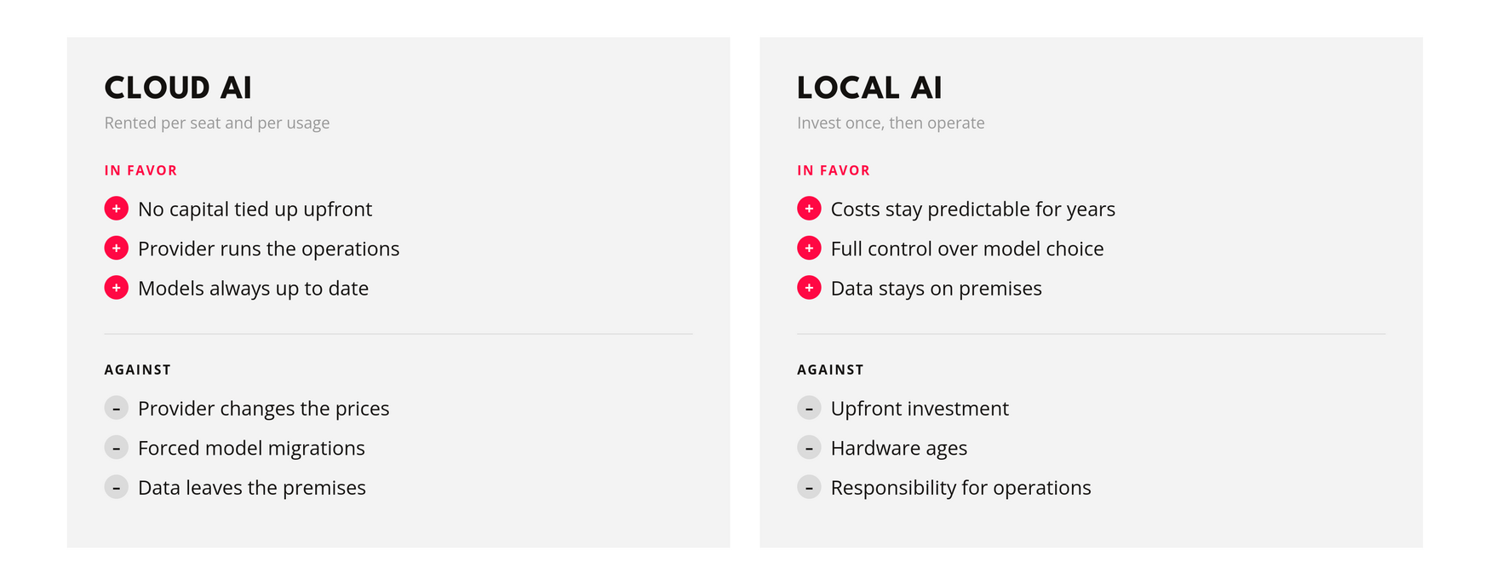
Task: Click the Rented per seat and per usage subtitle
Action: [x=217, y=123]
